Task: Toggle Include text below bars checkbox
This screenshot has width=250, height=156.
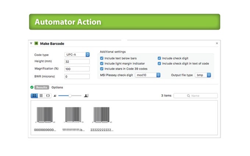Action: [x=102, y=58]
